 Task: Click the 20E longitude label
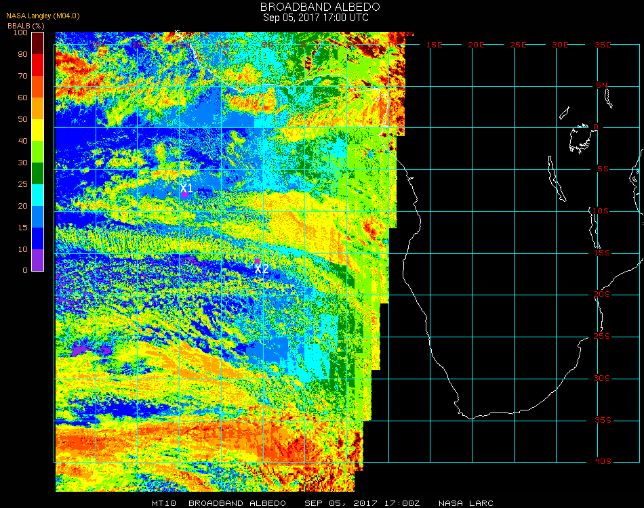[x=476, y=45]
